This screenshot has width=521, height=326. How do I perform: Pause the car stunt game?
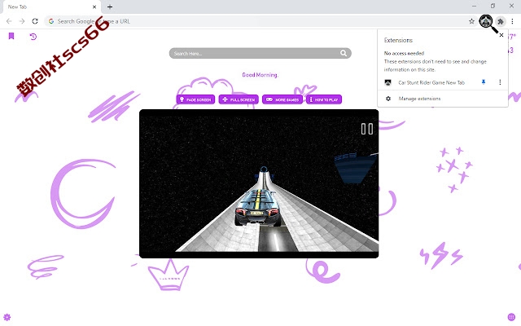(x=367, y=129)
